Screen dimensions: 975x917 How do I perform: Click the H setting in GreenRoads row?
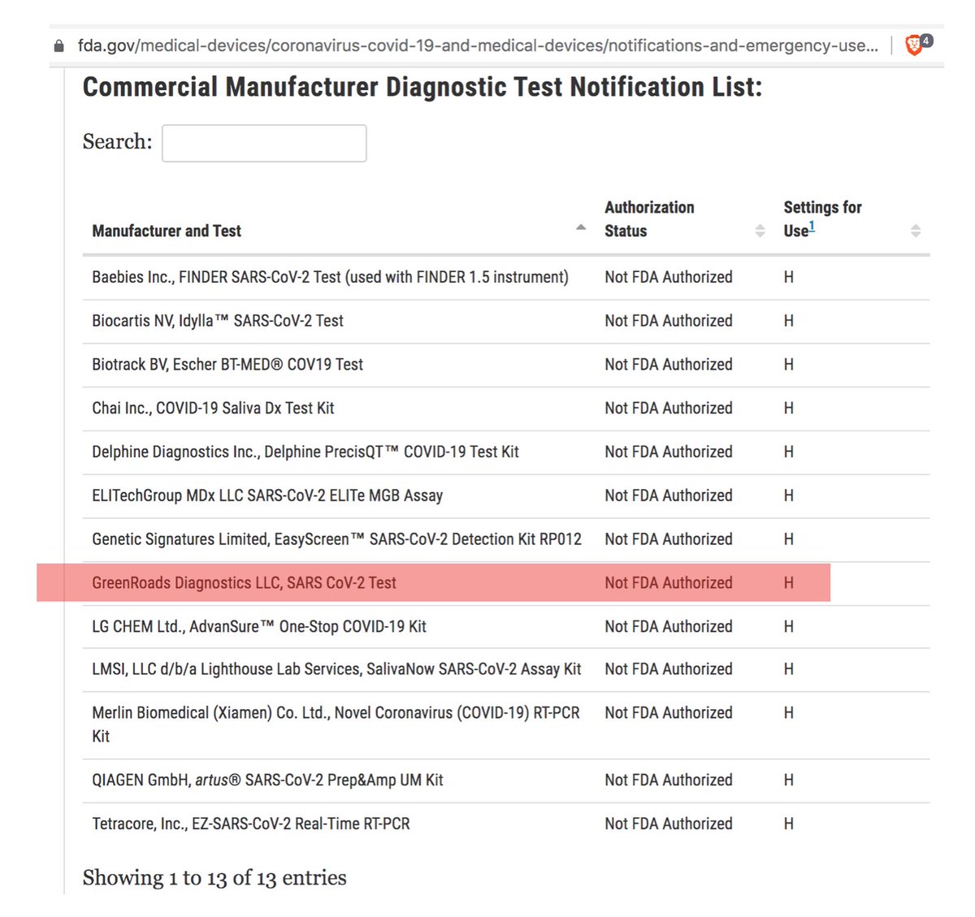788,583
